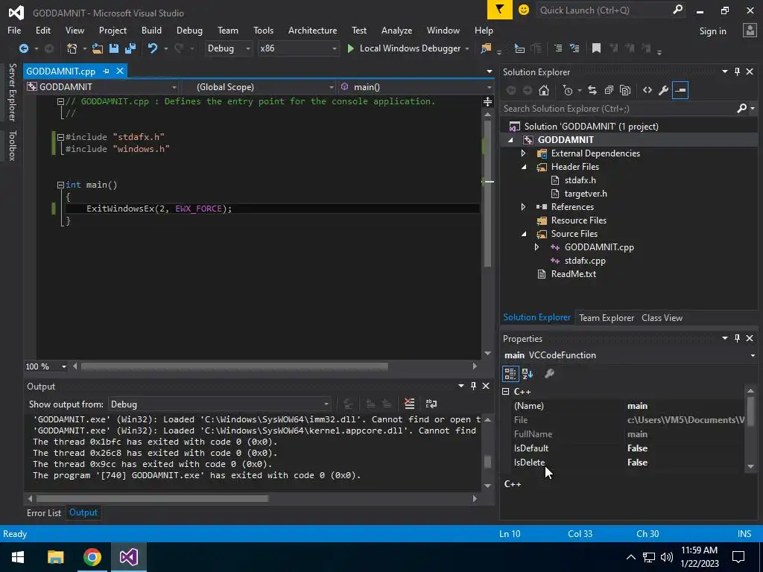Click comment out selected lines icon

558,48
